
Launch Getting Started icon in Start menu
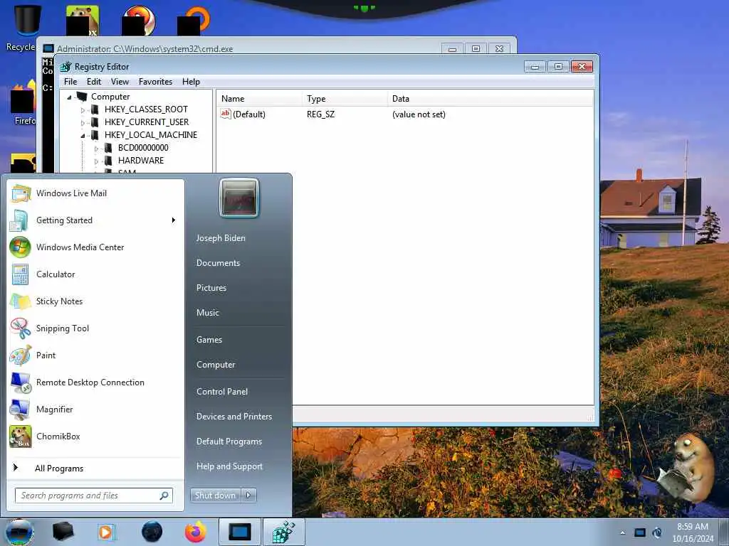click(x=20, y=220)
